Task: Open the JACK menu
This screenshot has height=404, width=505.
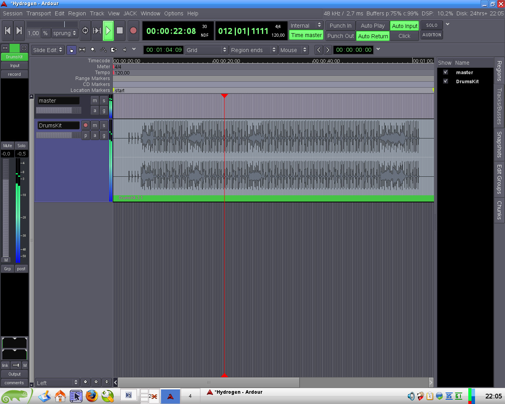Action: (x=130, y=13)
